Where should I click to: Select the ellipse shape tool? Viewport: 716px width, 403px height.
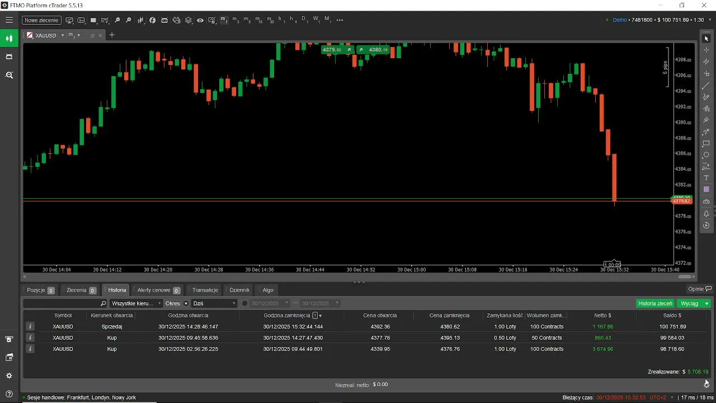click(706, 155)
